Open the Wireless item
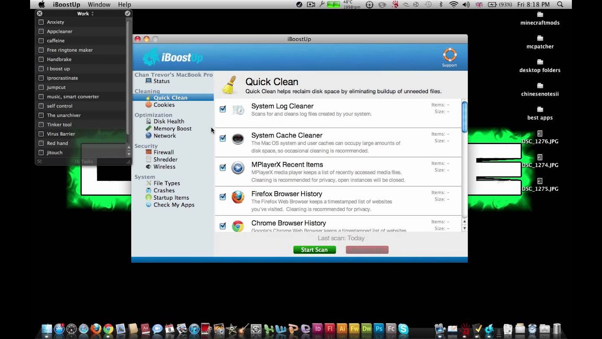This screenshot has height=339, width=602. (x=164, y=167)
